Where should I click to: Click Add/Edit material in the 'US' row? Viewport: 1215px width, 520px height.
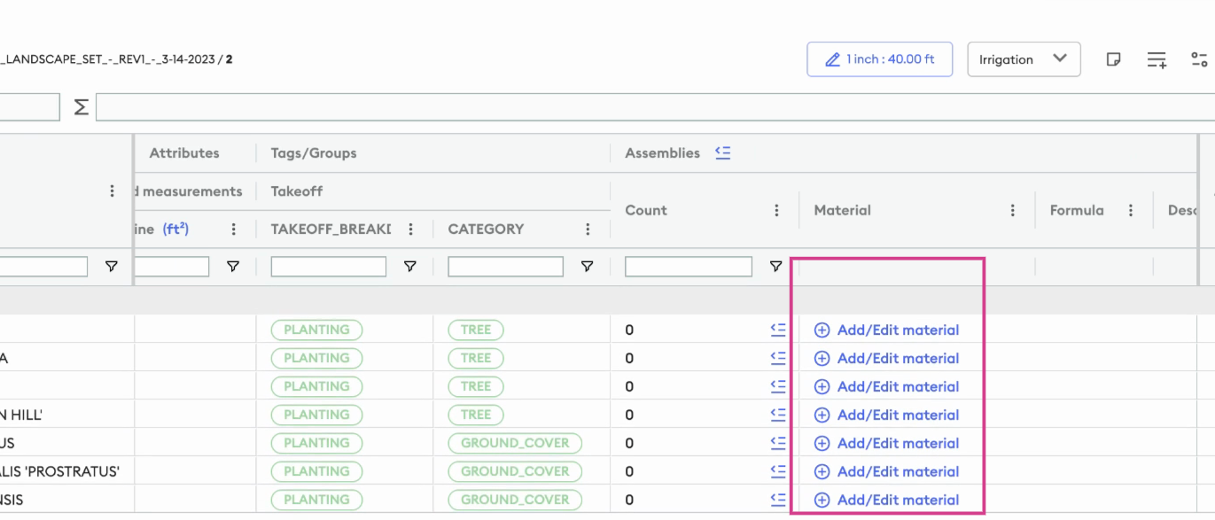[886, 443]
